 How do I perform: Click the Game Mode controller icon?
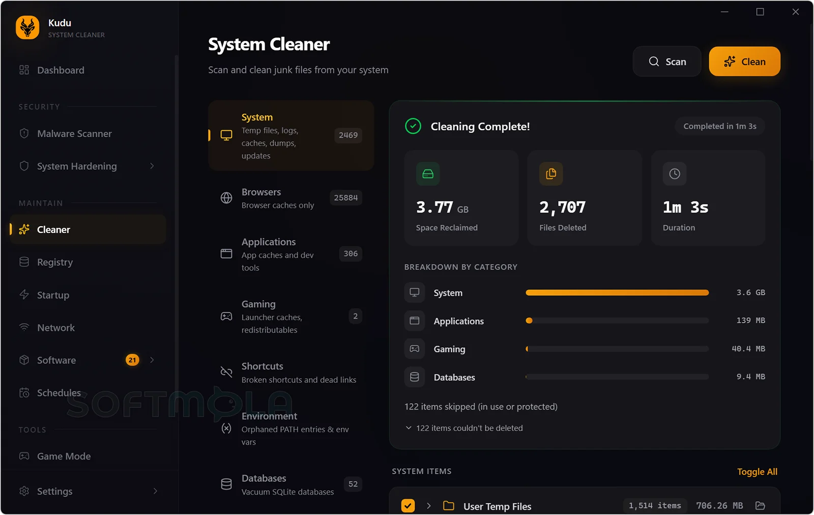pyautogui.click(x=24, y=456)
